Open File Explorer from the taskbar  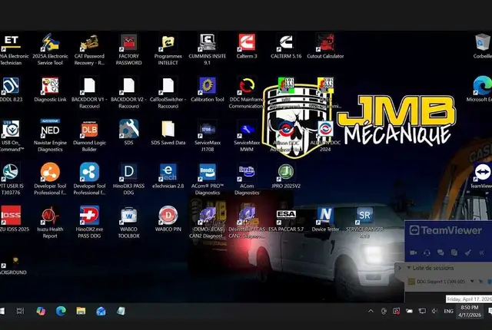coord(81,311)
